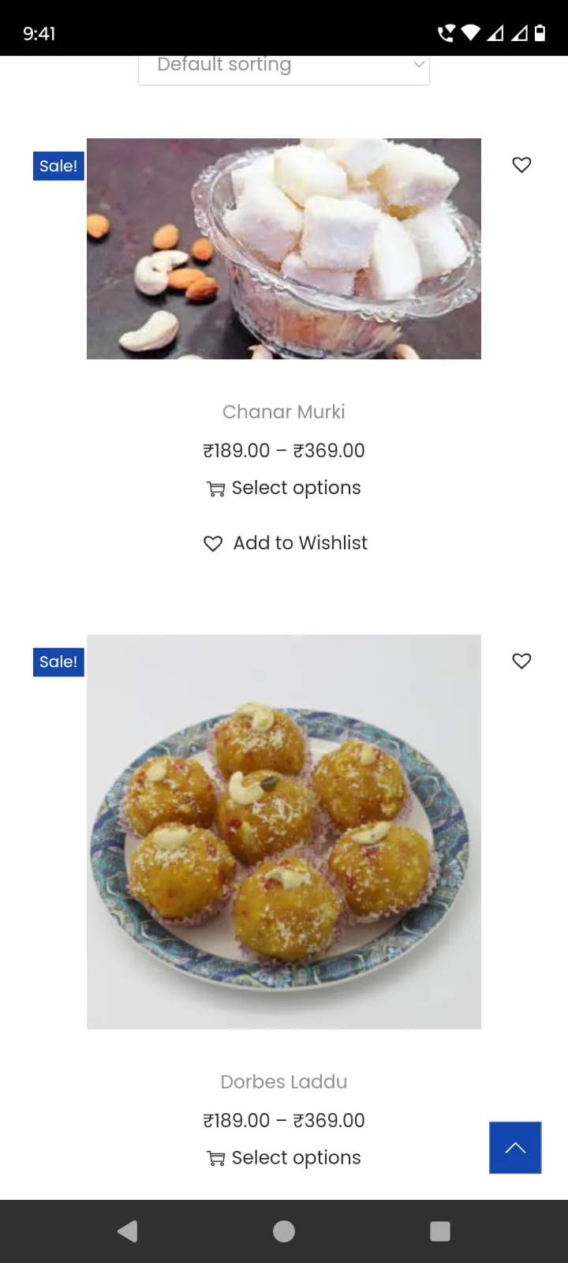Viewport: 568px width, 1263px height.
Task: Tap scroll-to-top arrow button
Action: [x=515, y=1147]
